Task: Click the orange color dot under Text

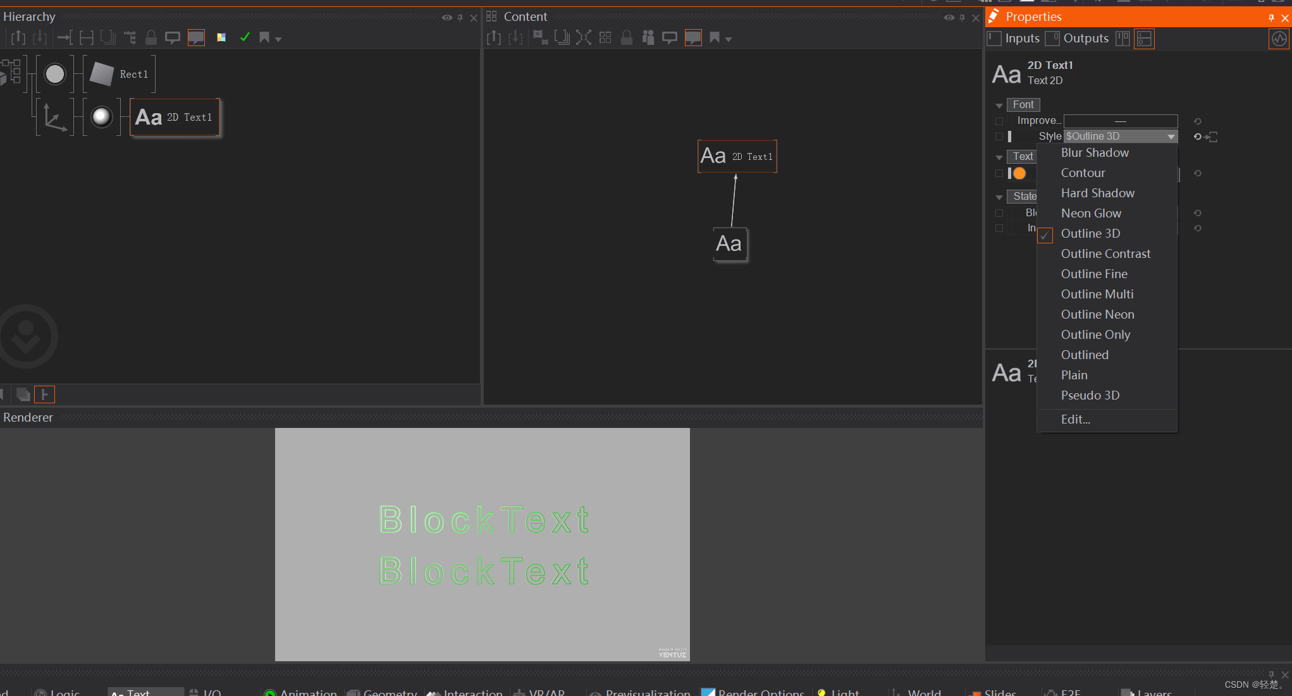Action: point(1019,173)
